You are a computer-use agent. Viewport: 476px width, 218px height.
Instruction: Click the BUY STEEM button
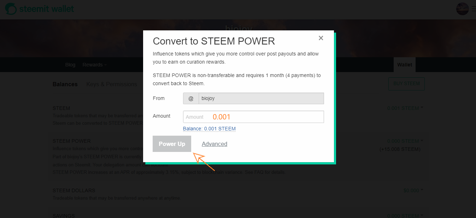tap(406, 84)
